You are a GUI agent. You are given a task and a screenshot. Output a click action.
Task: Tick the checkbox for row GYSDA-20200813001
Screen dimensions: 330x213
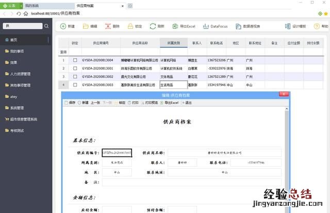[75, 68]
